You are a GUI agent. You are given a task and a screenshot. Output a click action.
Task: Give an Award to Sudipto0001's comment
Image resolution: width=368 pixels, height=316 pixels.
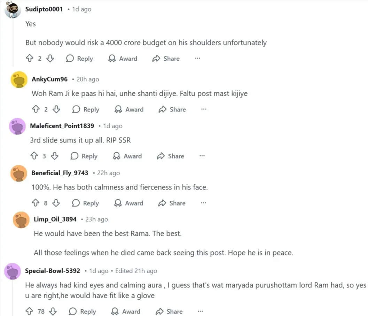pos(123,59)
